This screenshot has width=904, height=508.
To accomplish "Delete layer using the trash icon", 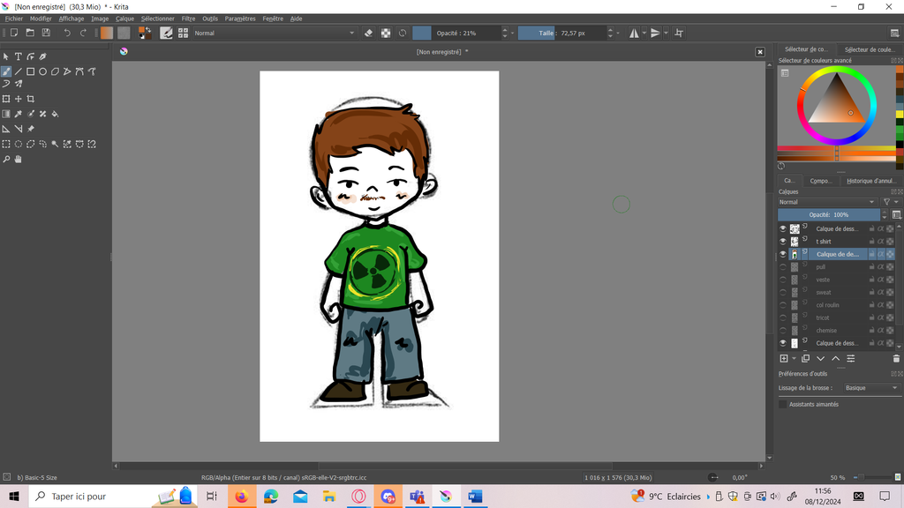I will click(x=896, y=359).
